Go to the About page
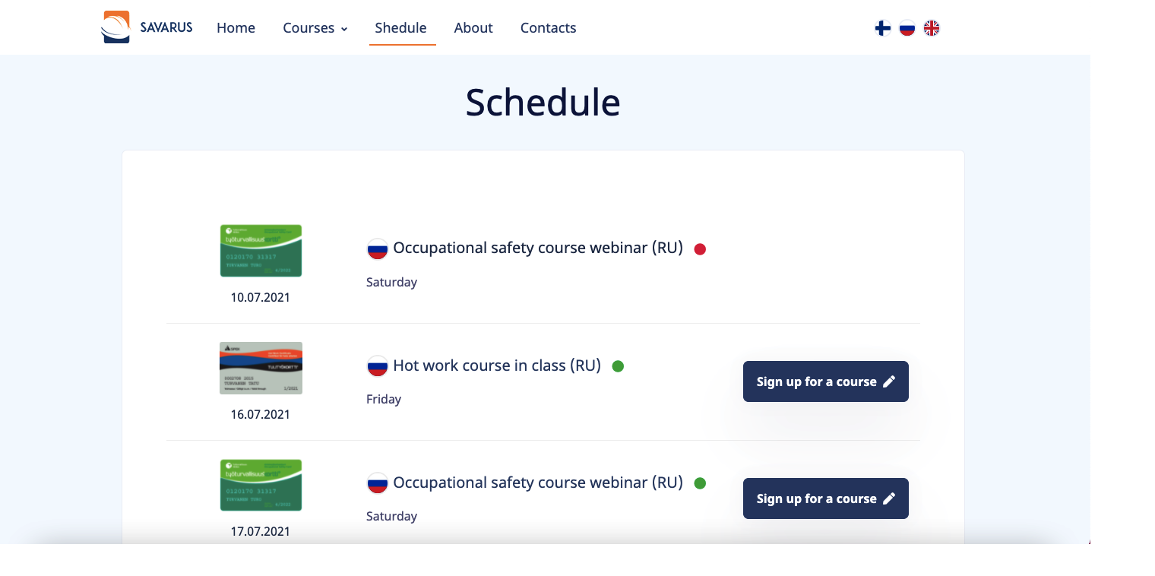 click(473, 28)
